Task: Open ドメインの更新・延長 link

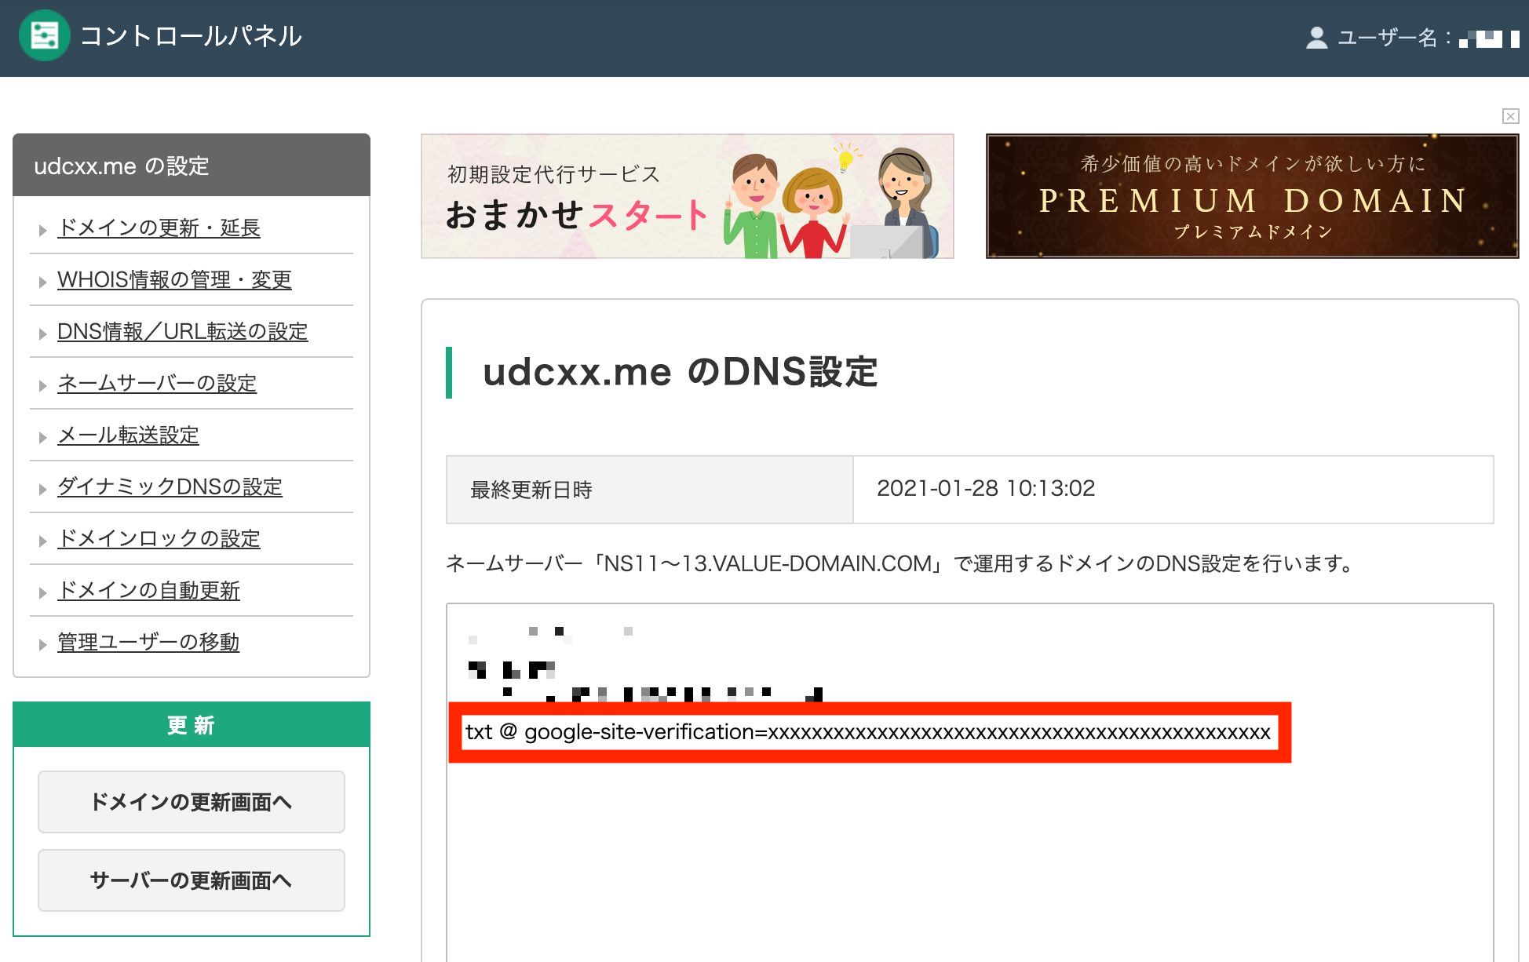Action: (159, 228)
